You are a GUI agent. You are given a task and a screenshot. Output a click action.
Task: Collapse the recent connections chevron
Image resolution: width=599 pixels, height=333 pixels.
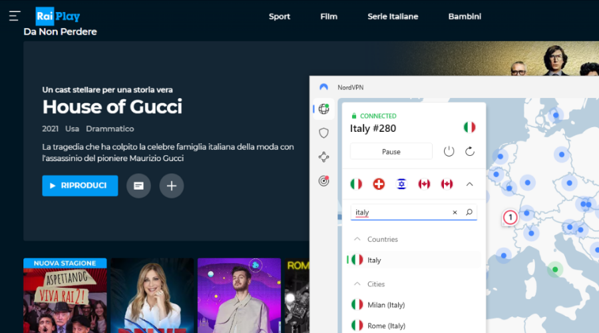469,184
